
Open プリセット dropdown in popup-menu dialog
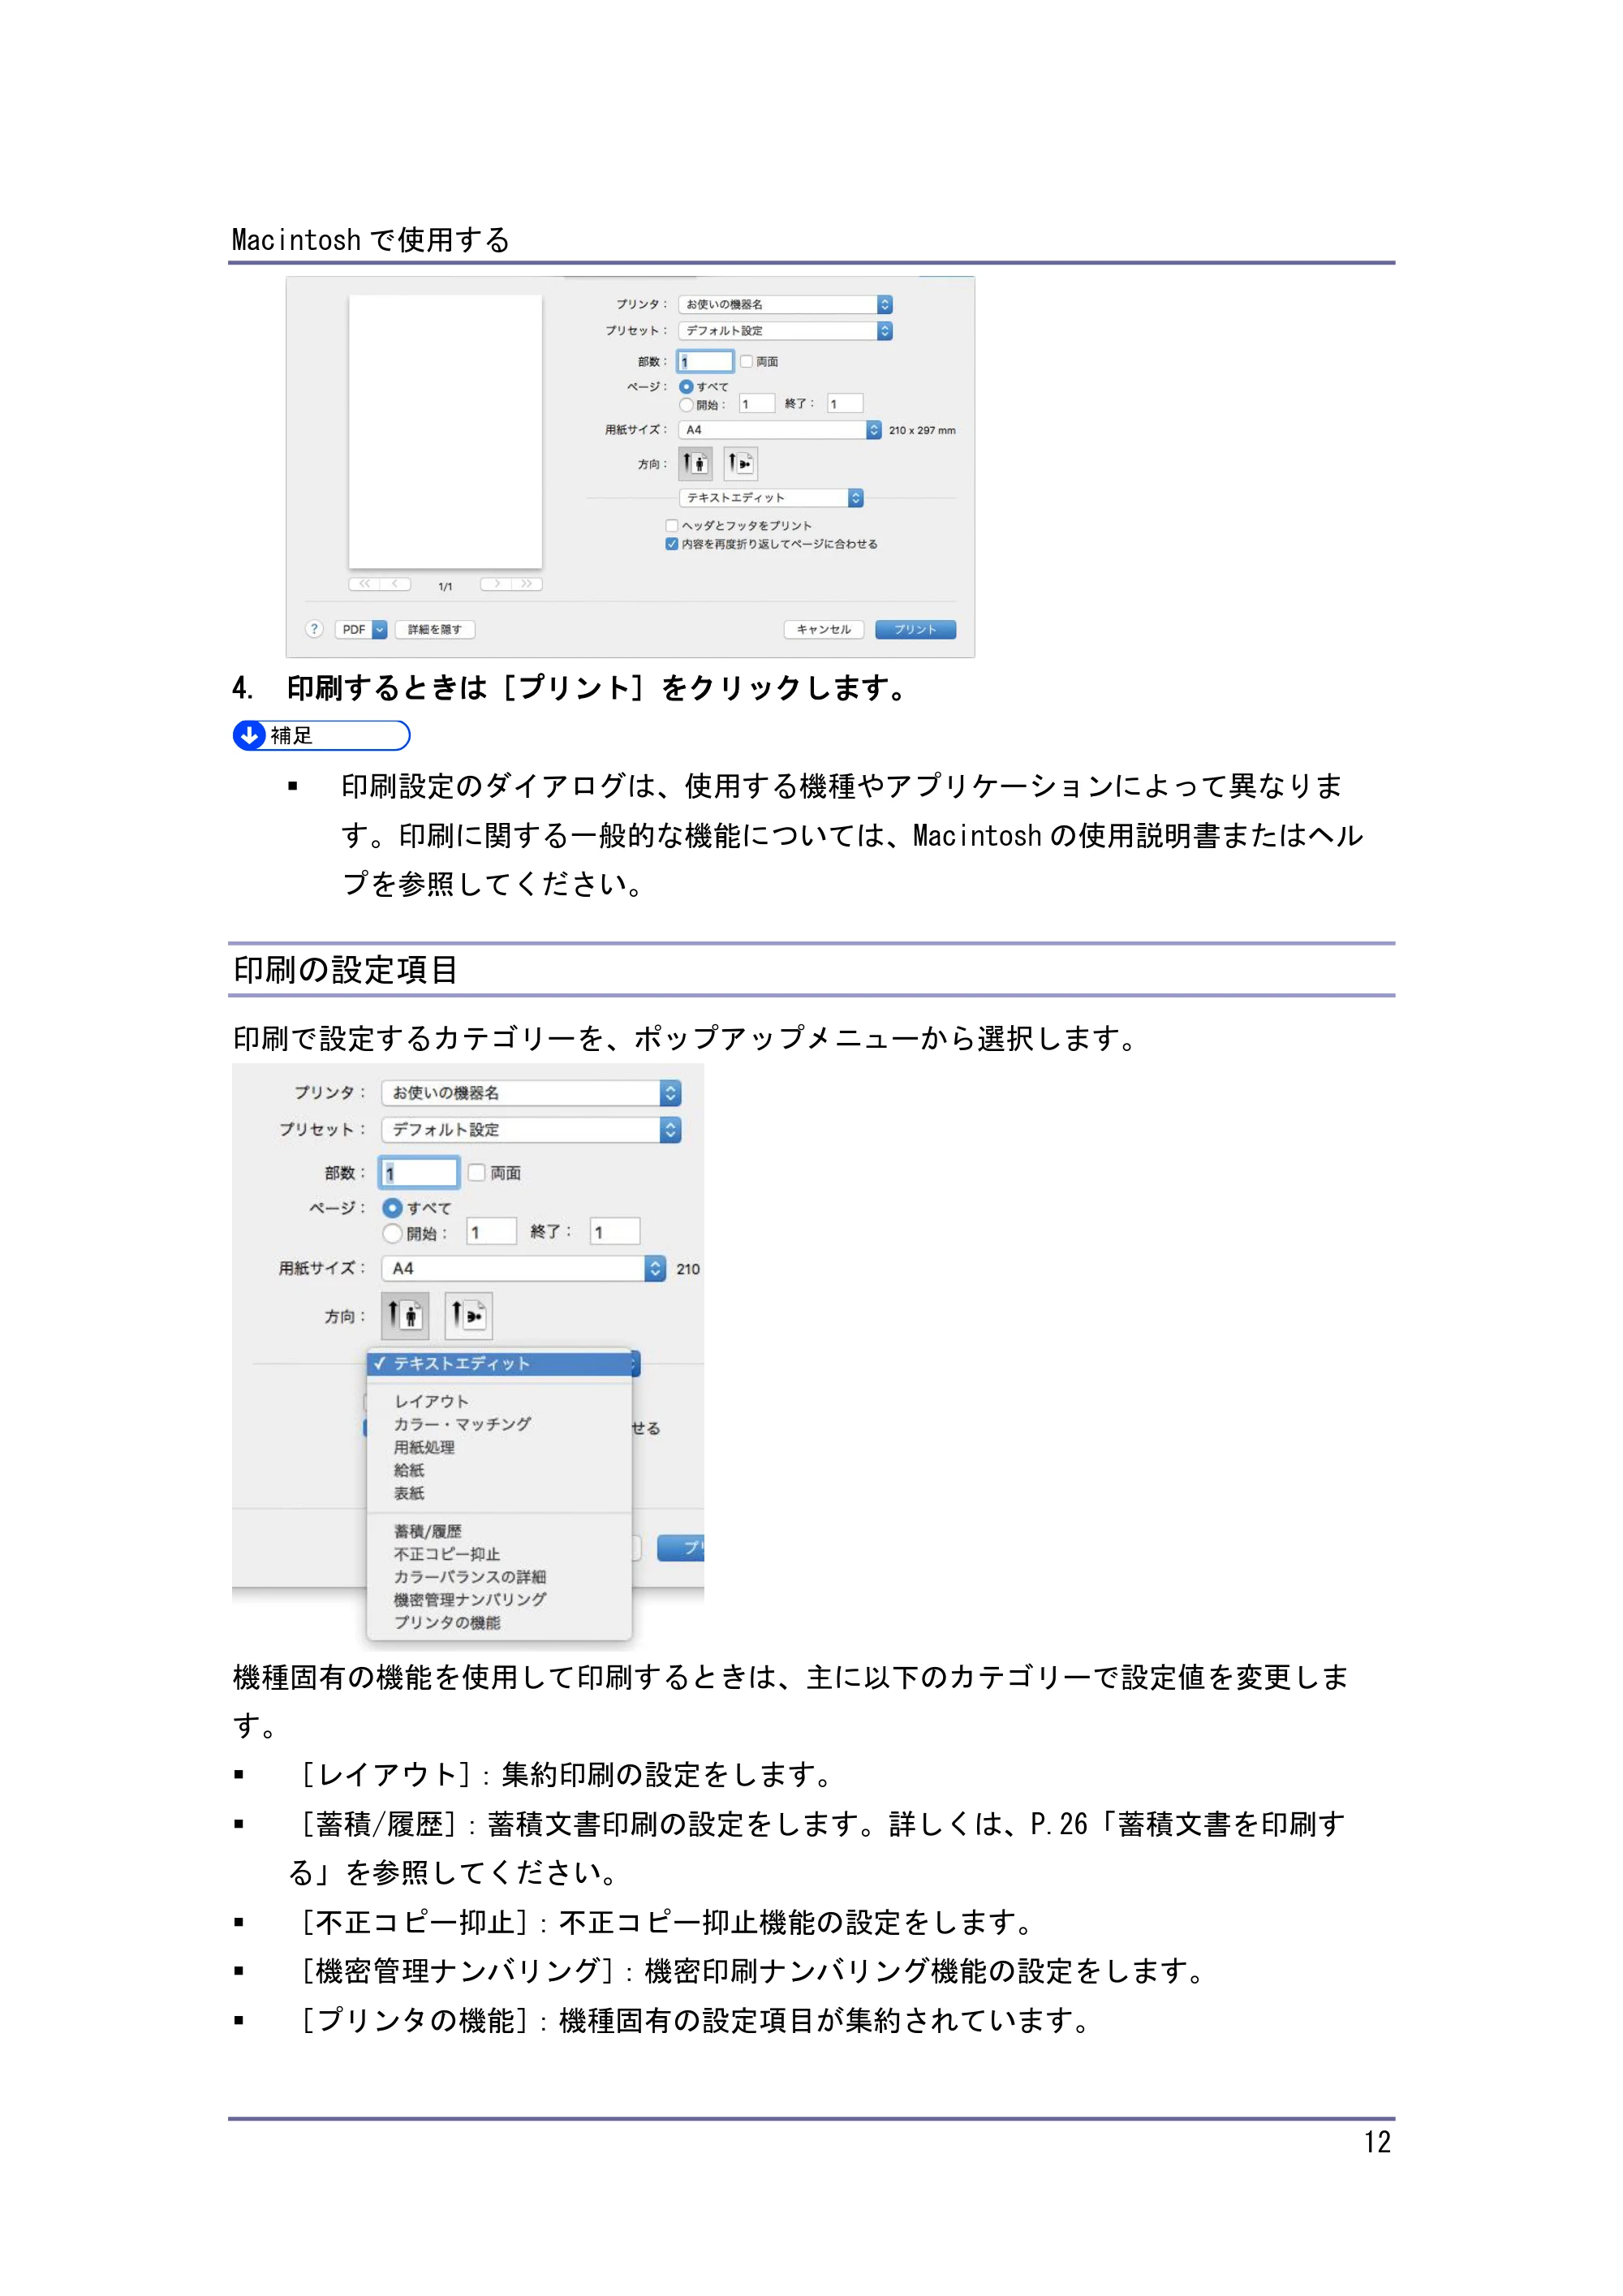point(531,1129)
